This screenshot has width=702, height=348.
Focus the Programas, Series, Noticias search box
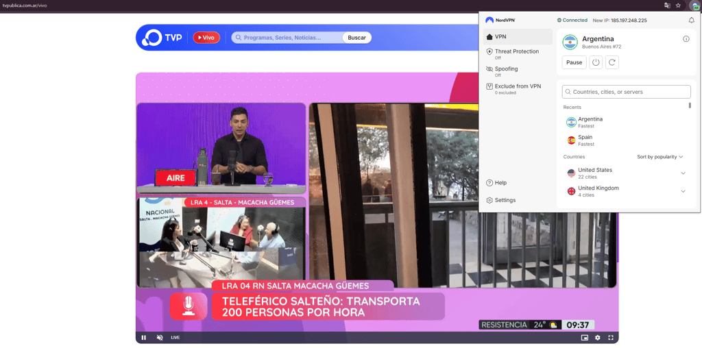(x=287, y=38)
